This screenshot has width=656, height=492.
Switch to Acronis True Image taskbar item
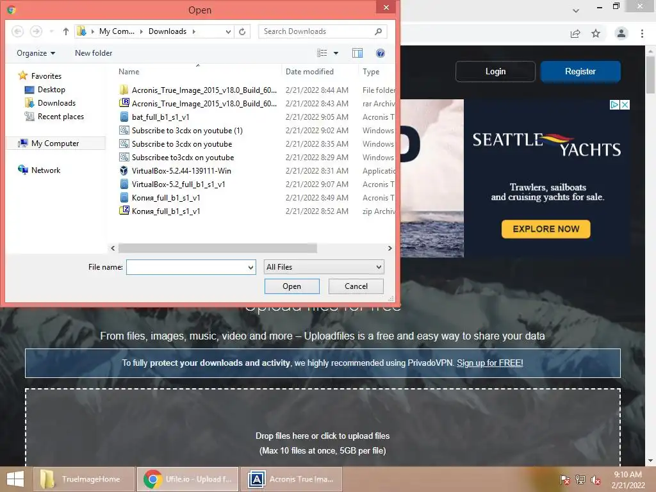(291, 479)
